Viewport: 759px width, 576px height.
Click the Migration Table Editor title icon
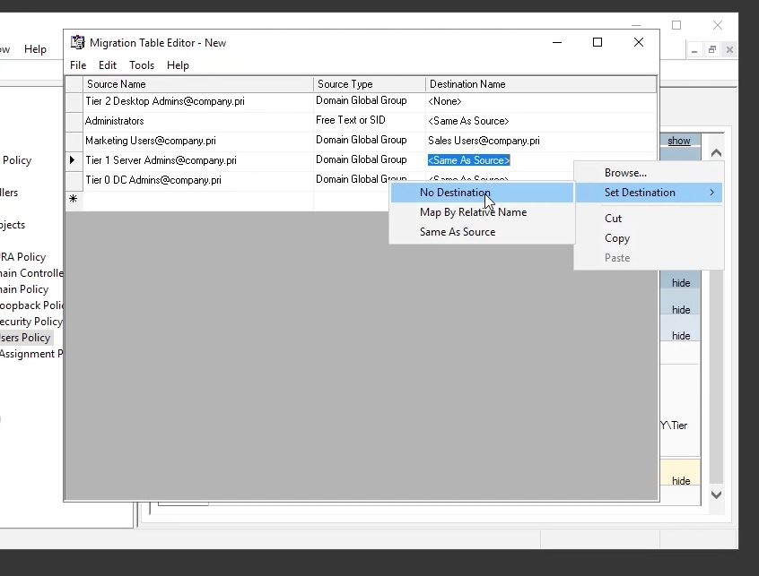[78, 42]
